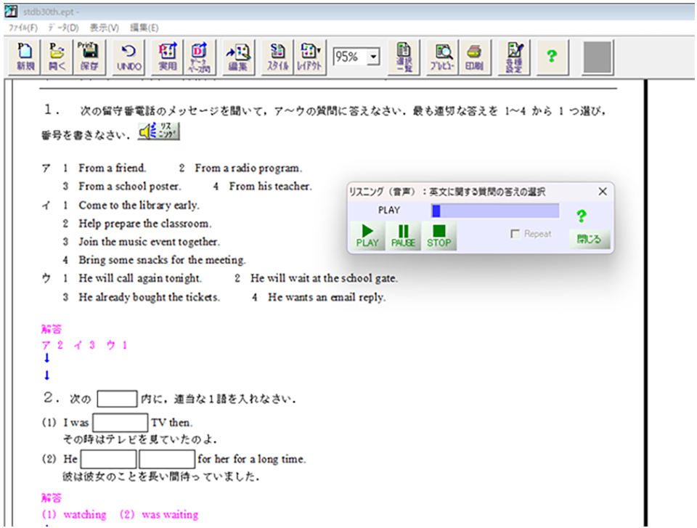
Task: Stop the listening audio
Action: click(x=439, y=236)
